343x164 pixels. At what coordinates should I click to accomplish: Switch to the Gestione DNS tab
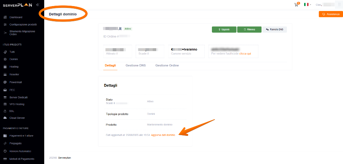point(135,66)
